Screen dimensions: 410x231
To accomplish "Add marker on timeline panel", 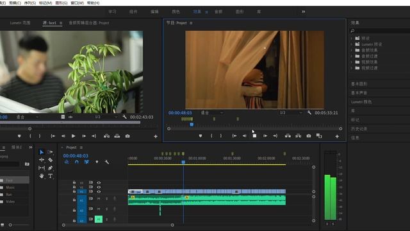I will click(x=97, y=162).
